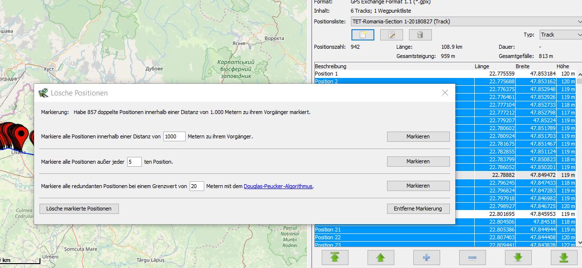Click the distance field containing 1000
The width and height of the screenshot is (582, 268).
174,136
